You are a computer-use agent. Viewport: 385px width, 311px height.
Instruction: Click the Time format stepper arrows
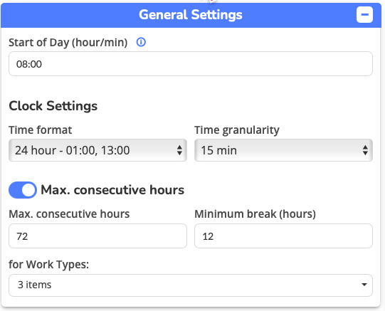[x=179, y=150]
